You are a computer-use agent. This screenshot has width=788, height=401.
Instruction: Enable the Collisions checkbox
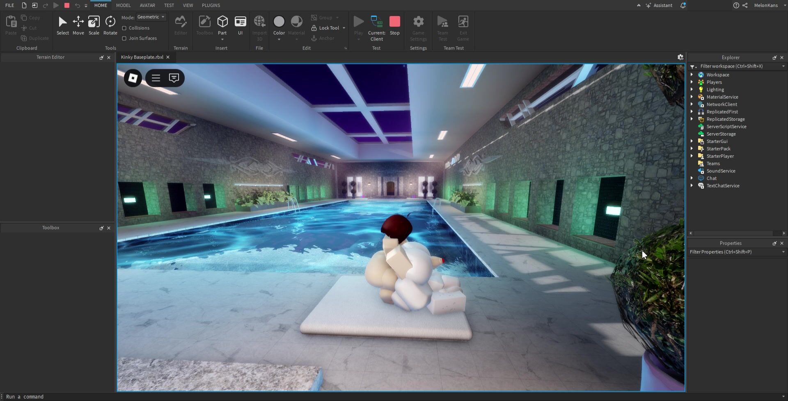[x=124, y=28]
